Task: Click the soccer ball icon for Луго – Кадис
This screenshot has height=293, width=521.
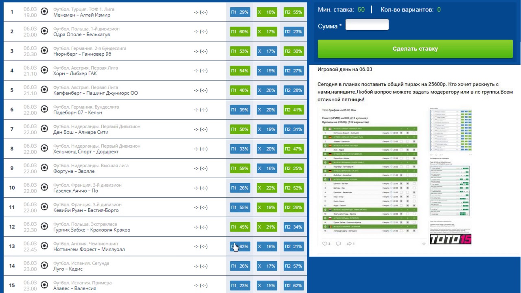Action: [44, 265]
